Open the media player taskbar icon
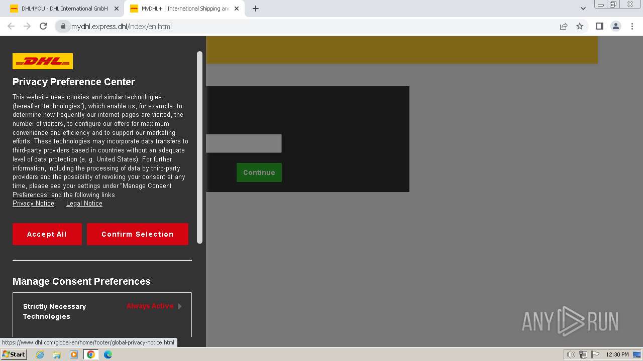Viewport: 643px width, 361px height. (x=74, y=354)
